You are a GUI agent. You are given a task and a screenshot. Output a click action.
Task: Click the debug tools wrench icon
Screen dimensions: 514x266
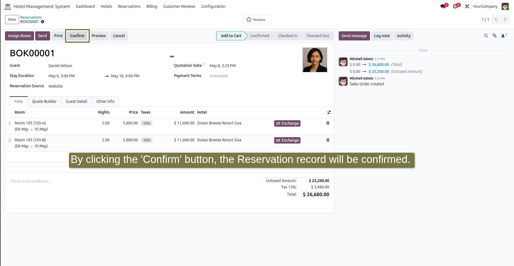click(467, 6)
